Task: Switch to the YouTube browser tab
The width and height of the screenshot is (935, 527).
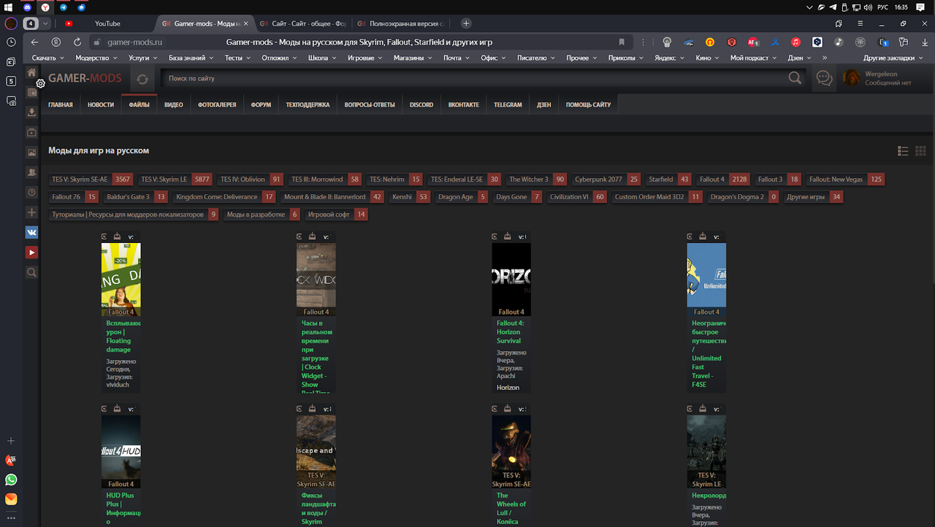Action: coord(106,23)
